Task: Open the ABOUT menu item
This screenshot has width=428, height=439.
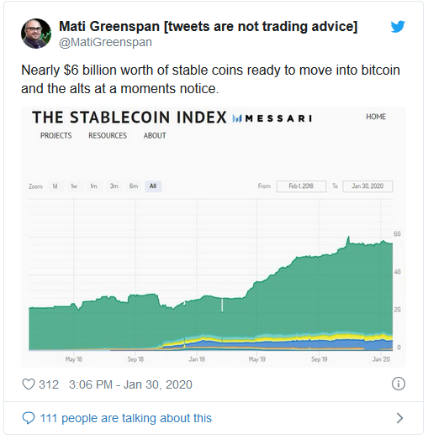Action: pos(155,135)
